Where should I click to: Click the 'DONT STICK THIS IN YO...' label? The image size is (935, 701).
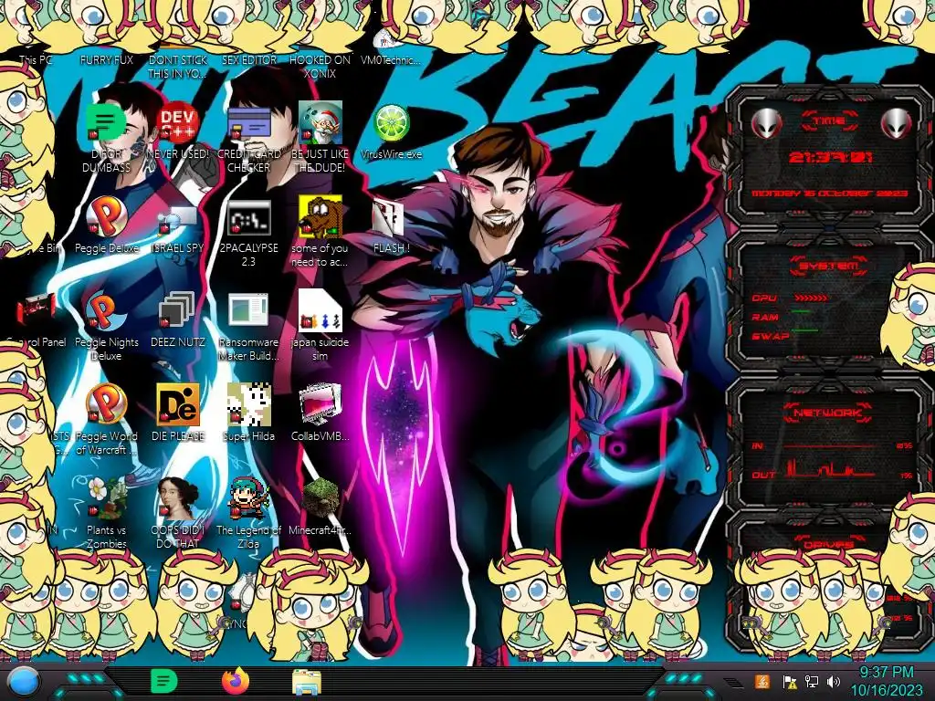pos(178,66)
